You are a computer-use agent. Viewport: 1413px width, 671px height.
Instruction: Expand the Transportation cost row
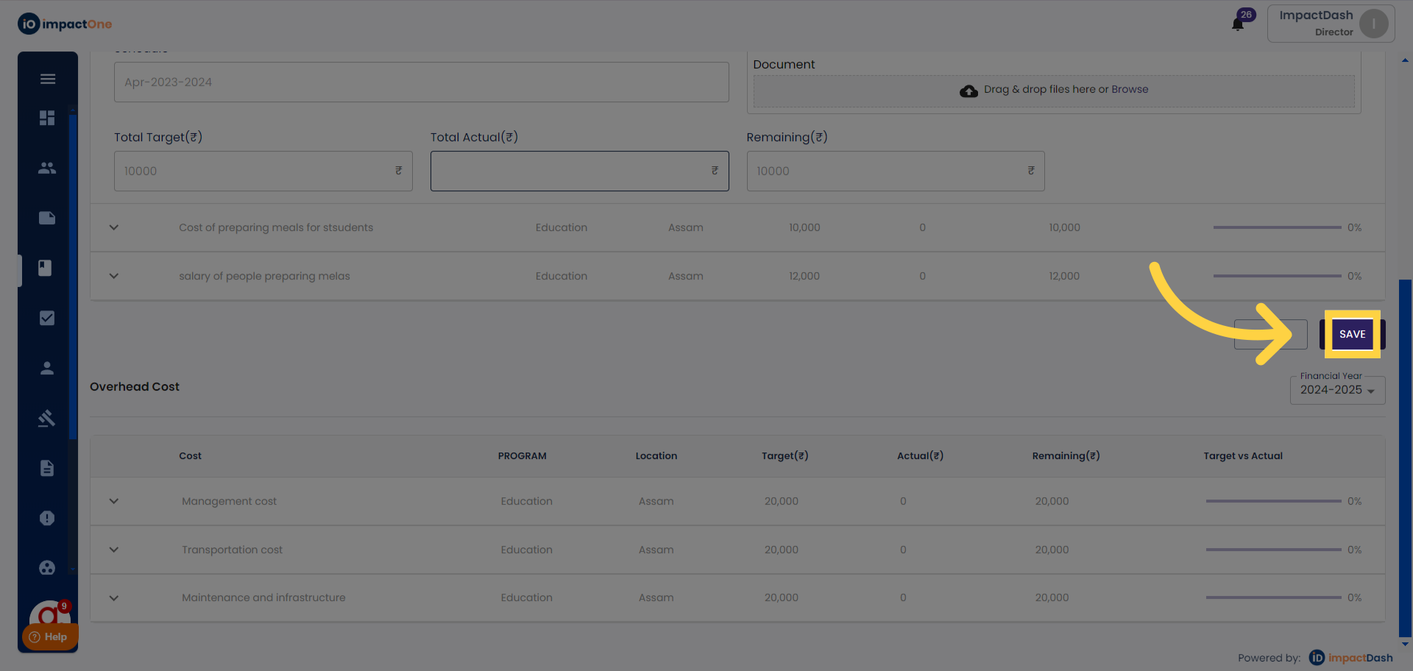114,550
